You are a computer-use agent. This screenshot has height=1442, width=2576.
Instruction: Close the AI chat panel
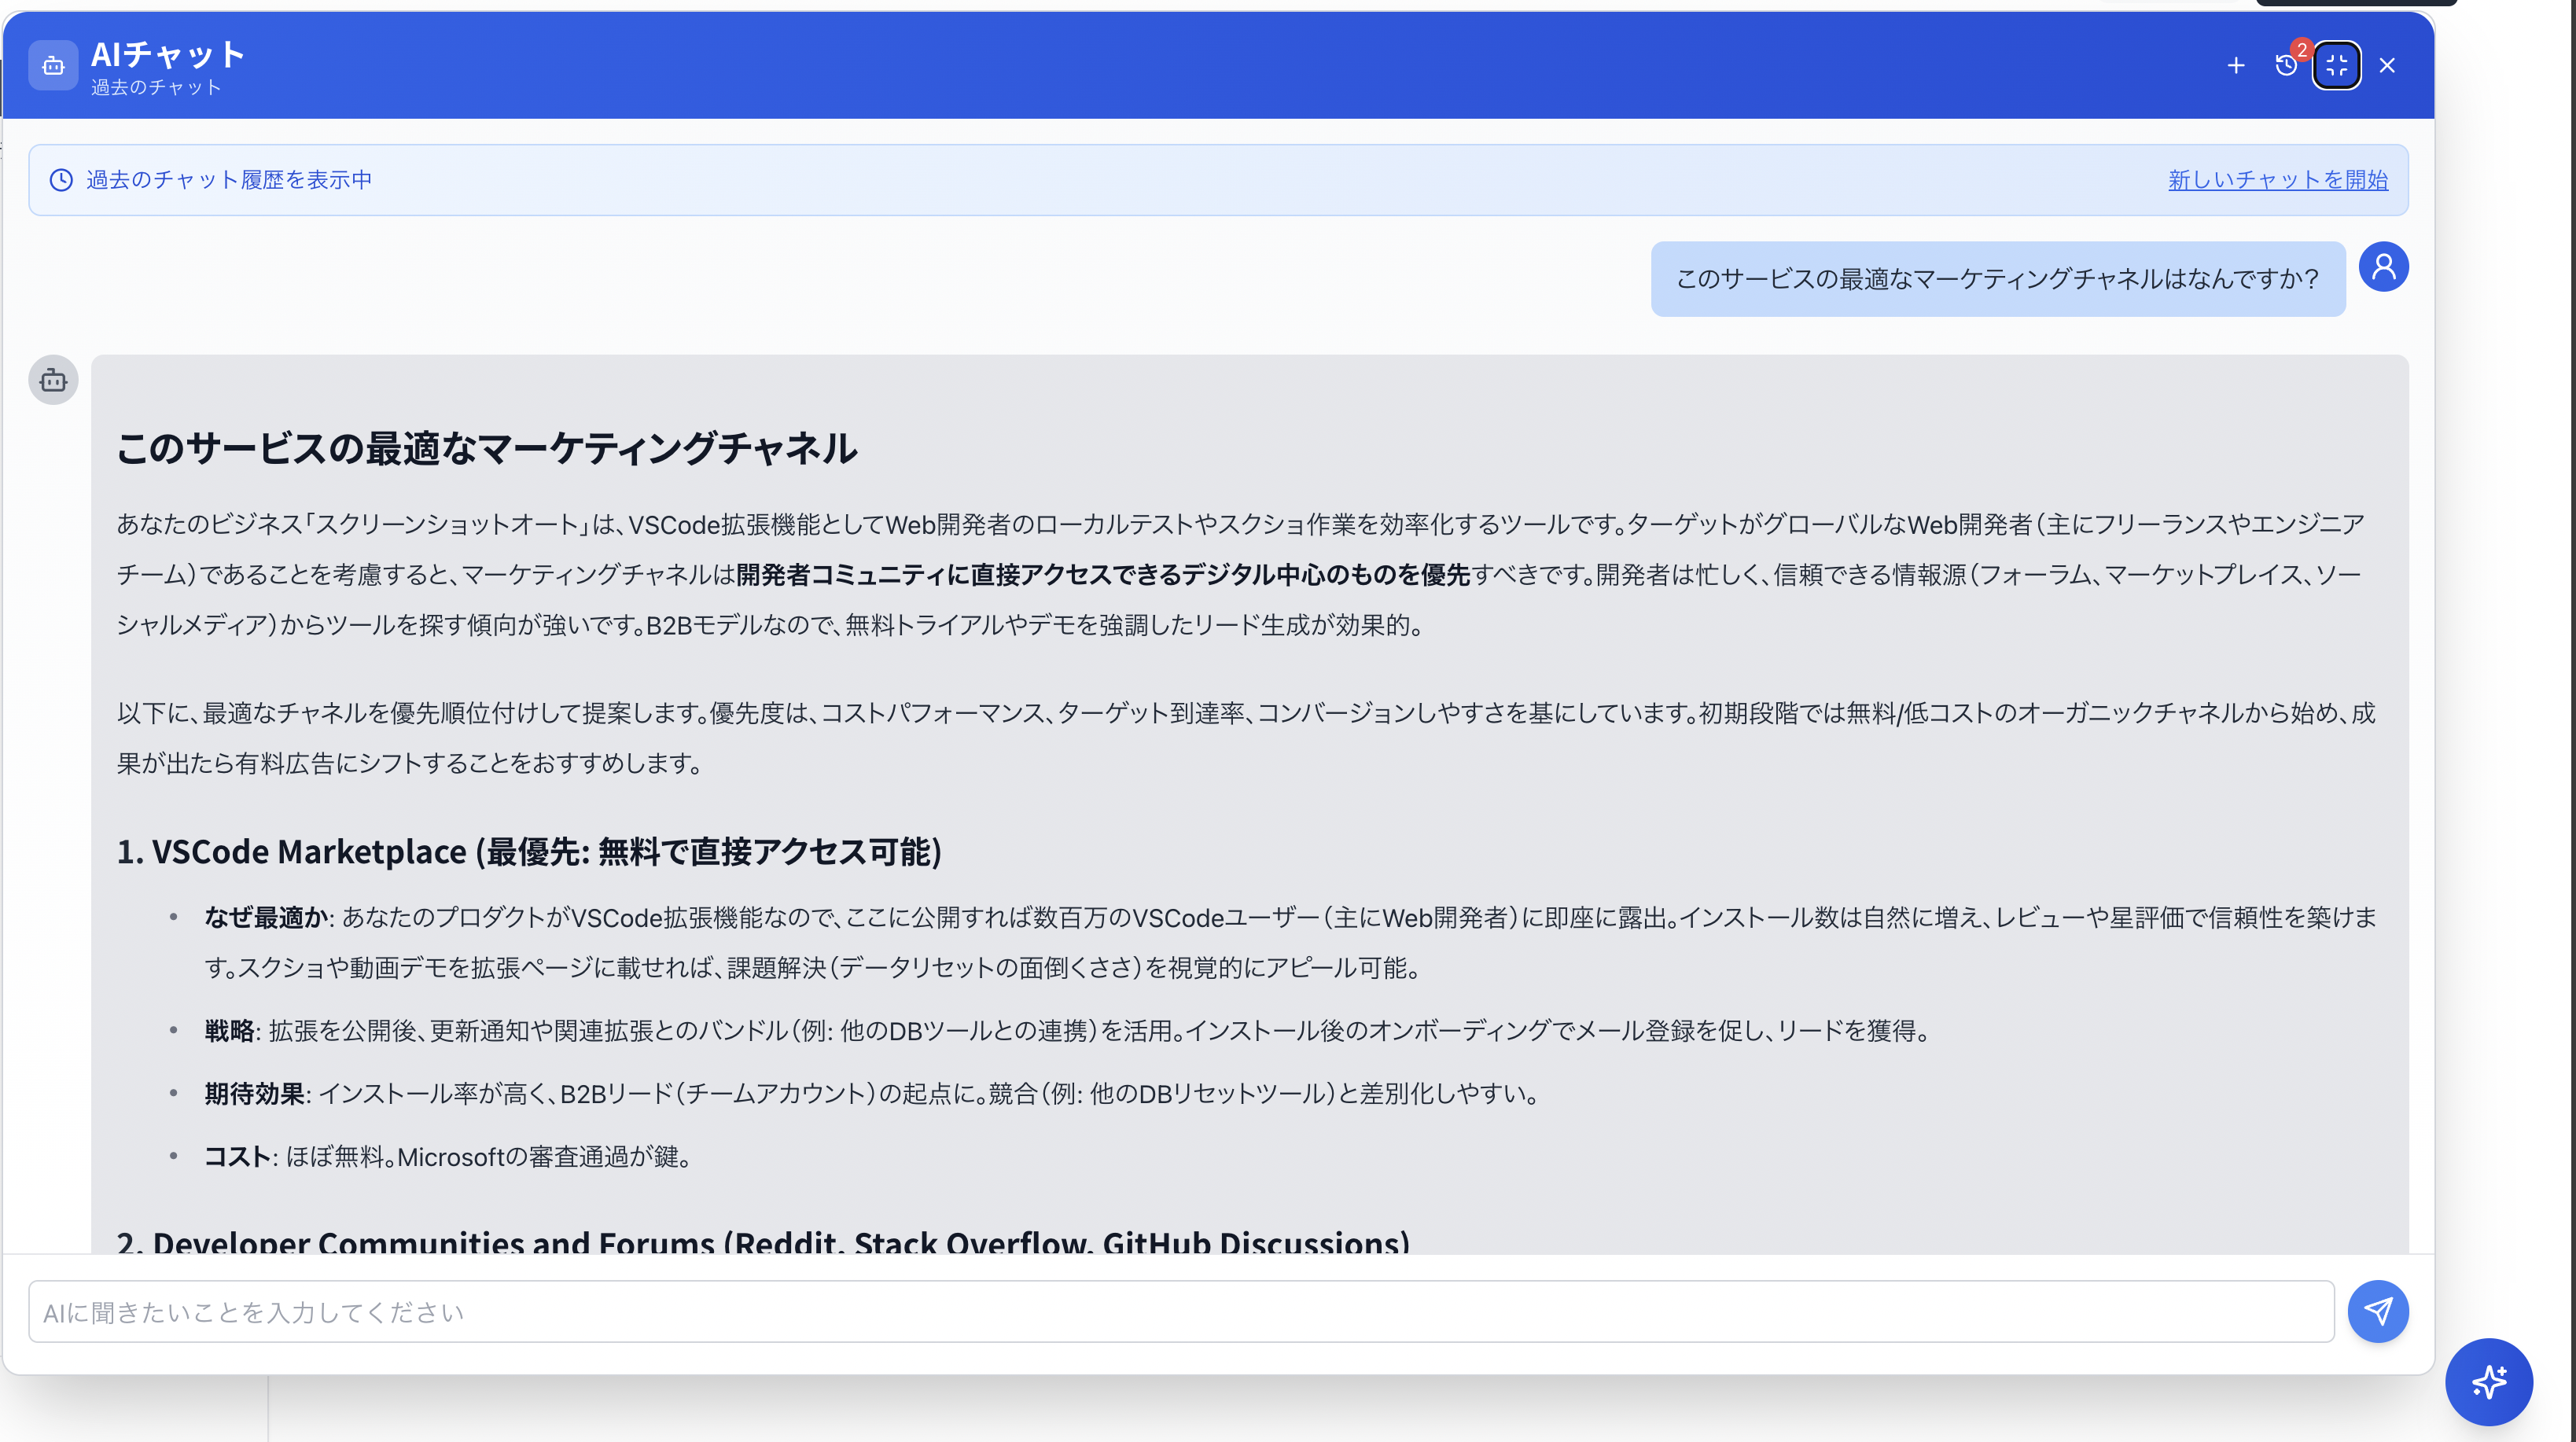click(x=2387, y=66)
